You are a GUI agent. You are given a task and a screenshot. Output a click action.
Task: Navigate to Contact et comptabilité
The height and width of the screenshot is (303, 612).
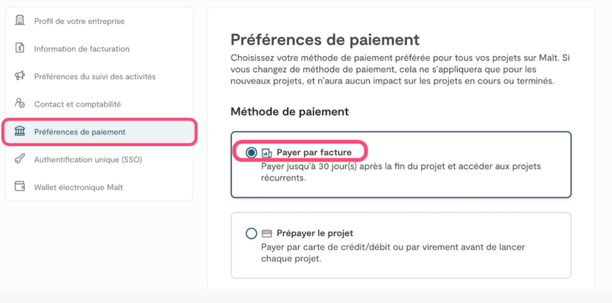pyautogui.click(x=77, y=104)
